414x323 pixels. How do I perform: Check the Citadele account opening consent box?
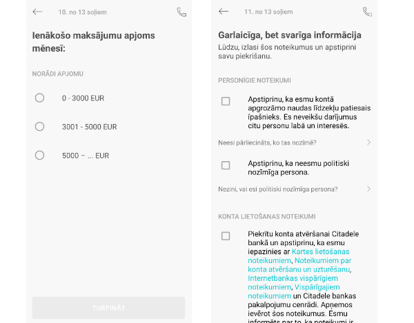click(226, 236)
